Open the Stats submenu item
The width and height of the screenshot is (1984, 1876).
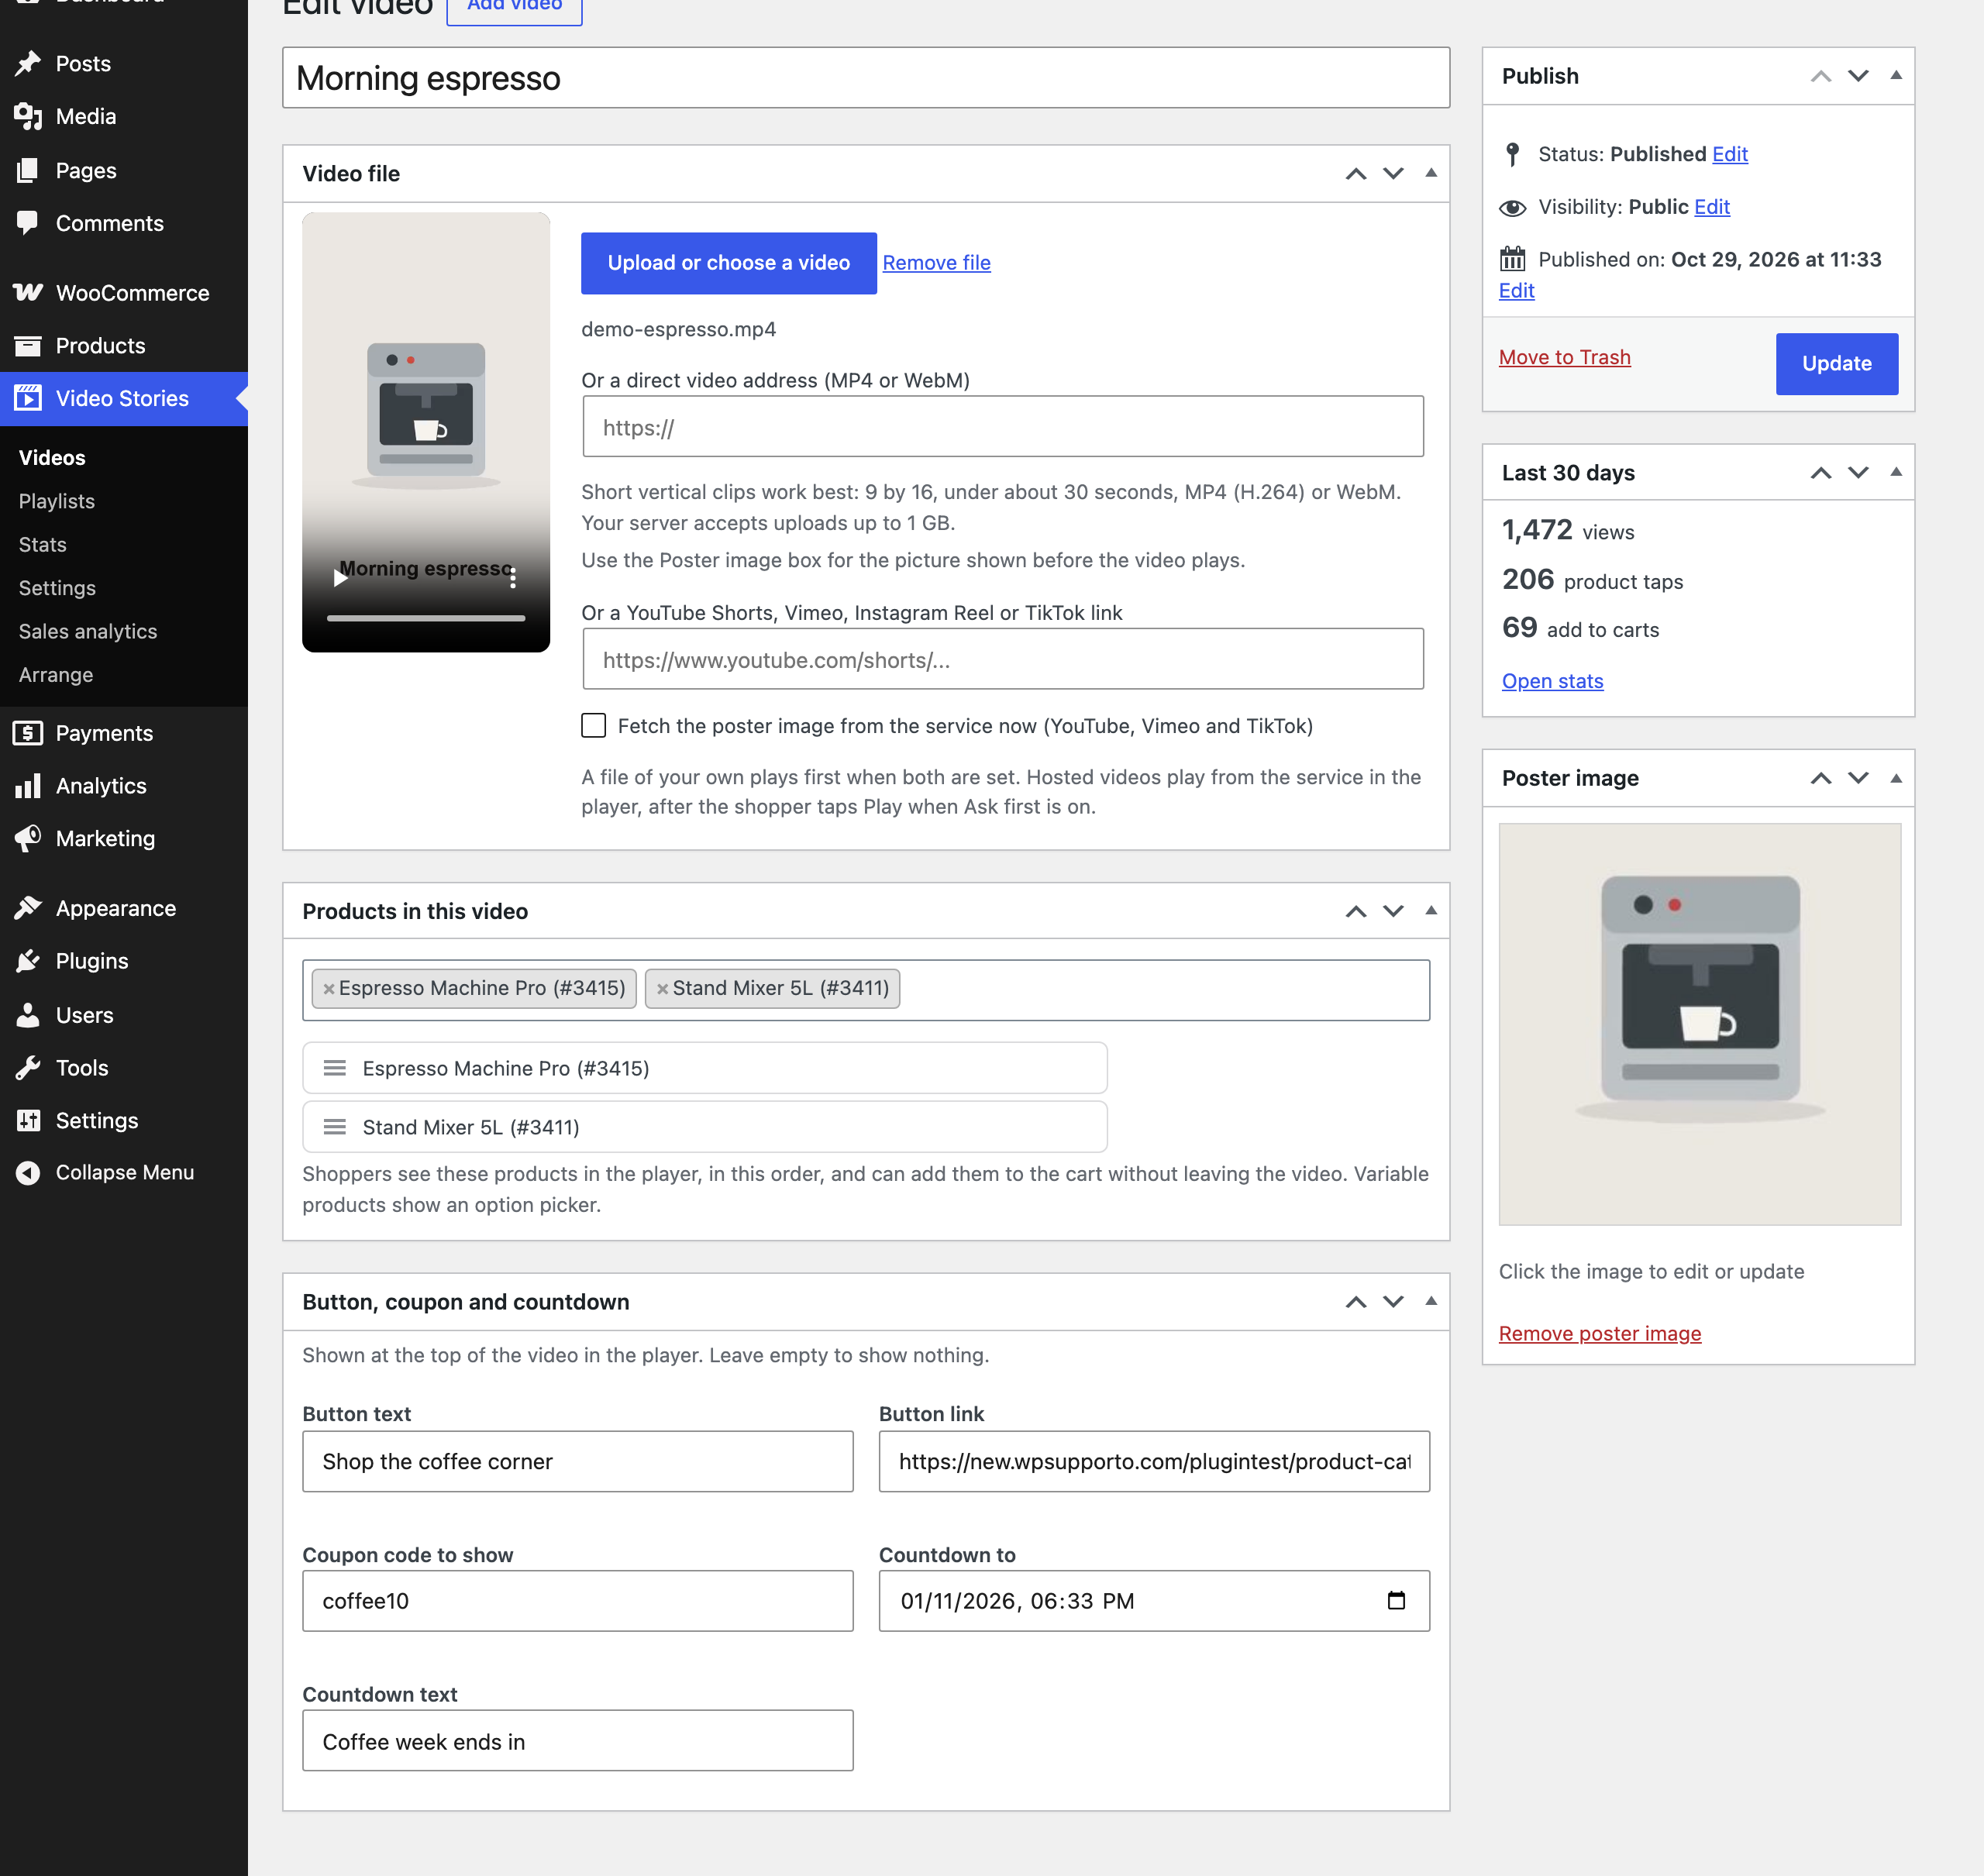point(43,544)
